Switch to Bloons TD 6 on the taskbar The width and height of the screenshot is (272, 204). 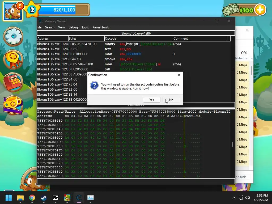[x=67, y=198]
